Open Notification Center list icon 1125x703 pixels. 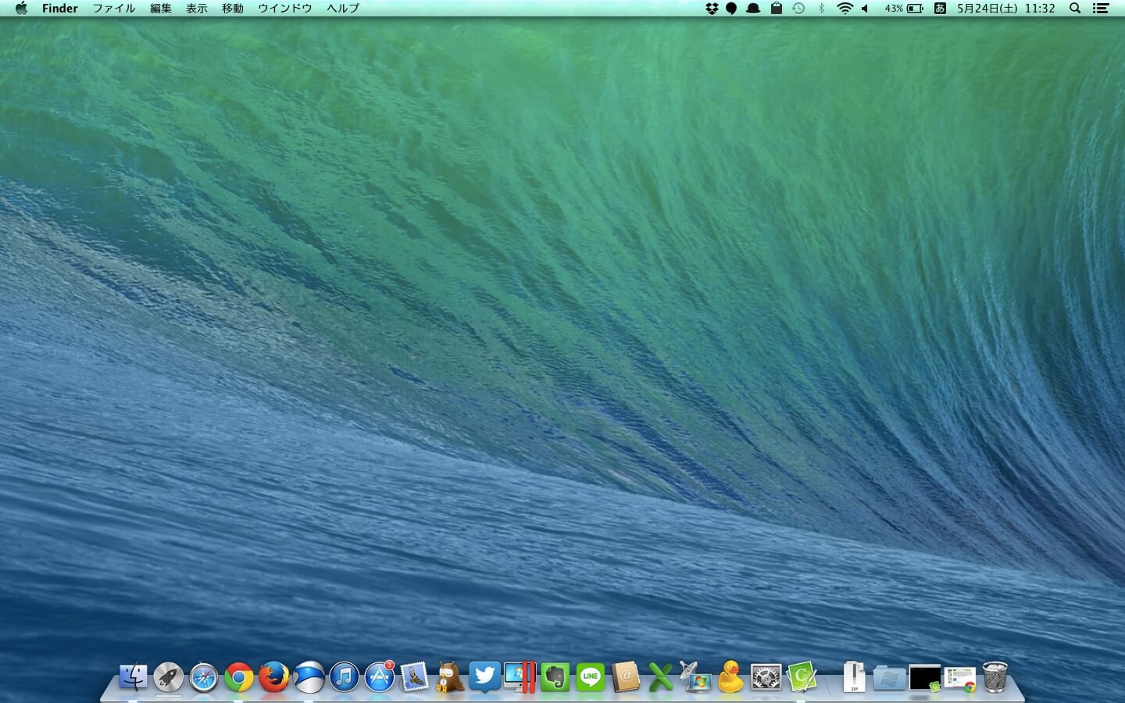tap(1101, 9)
